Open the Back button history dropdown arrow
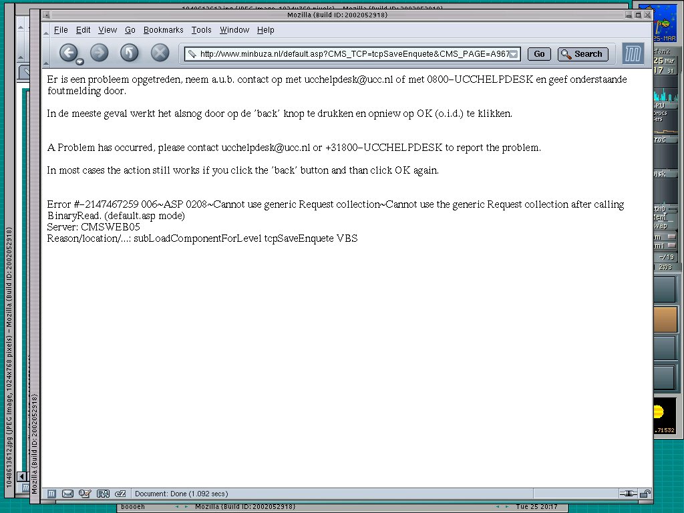The image size is (684, 513). [x=80, y=61]
